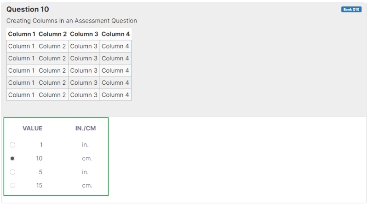
Task: Click the Column 1 cell in the first data row
Action: coord(22,46)
